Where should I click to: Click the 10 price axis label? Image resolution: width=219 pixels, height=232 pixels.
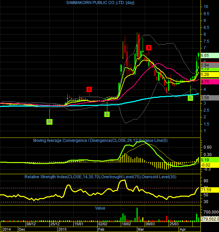click(206, 7)
